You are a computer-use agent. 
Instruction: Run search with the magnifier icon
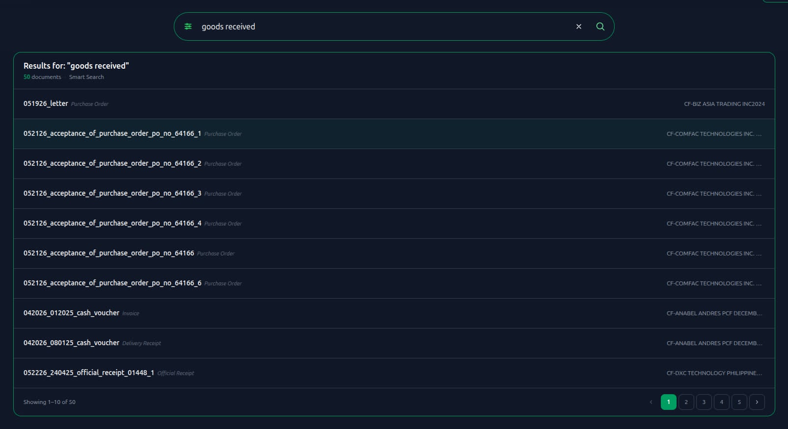tap(600, 26)
